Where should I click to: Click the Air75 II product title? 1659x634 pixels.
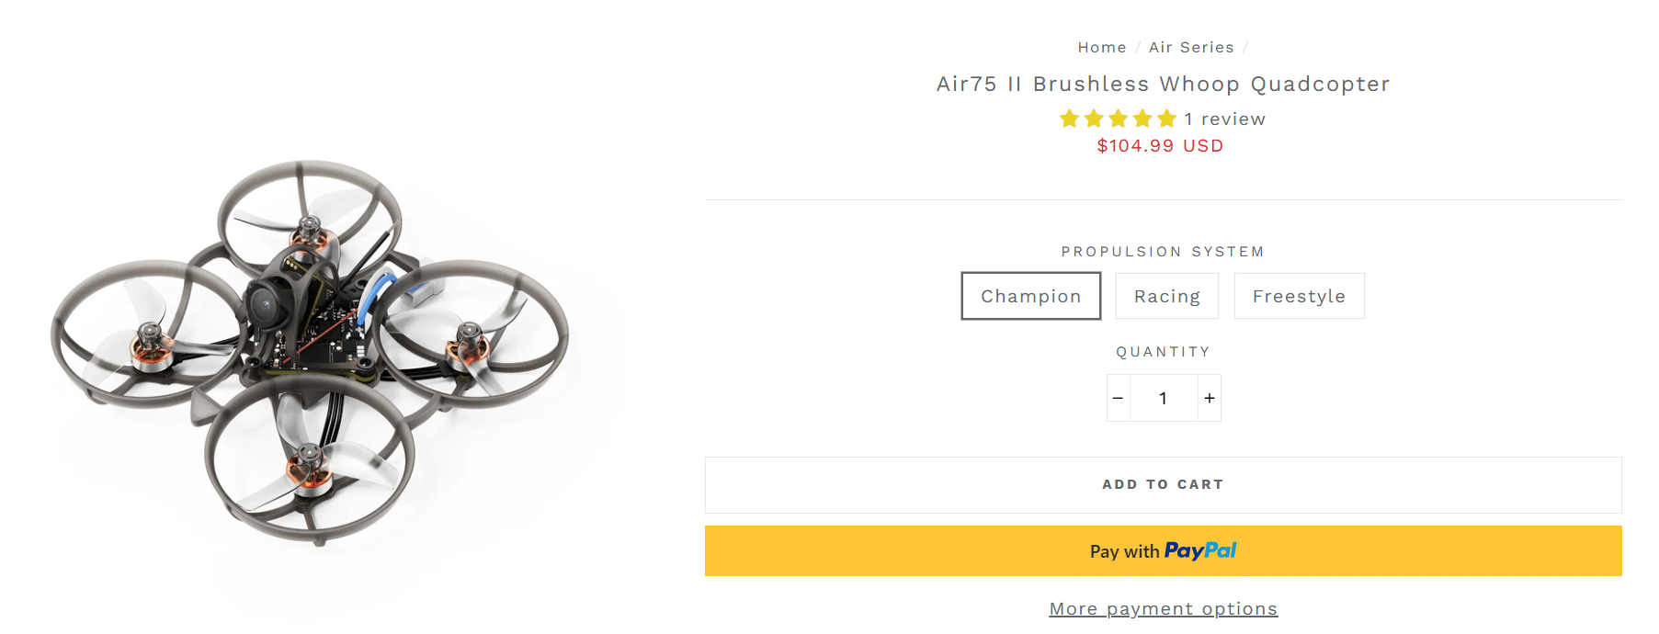(x=1163, y=84)
